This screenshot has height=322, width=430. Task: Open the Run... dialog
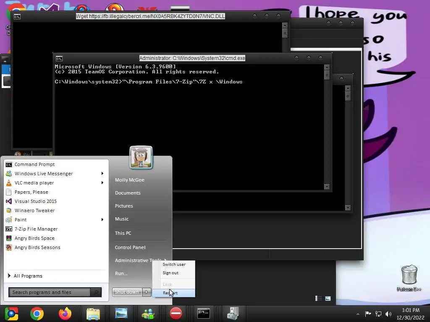(121, 273)
